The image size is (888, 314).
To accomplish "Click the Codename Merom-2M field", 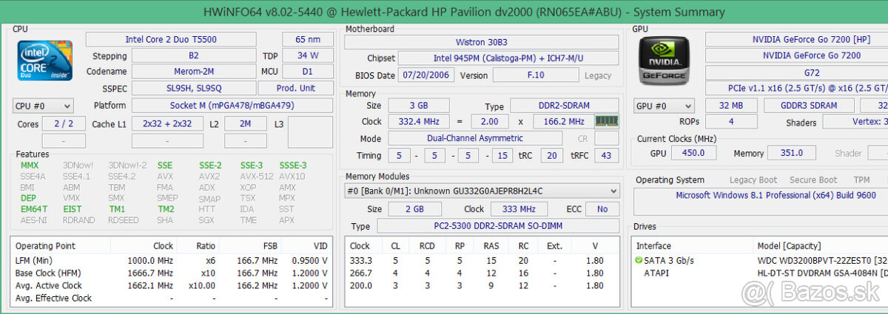I will (x=194, y=72).
